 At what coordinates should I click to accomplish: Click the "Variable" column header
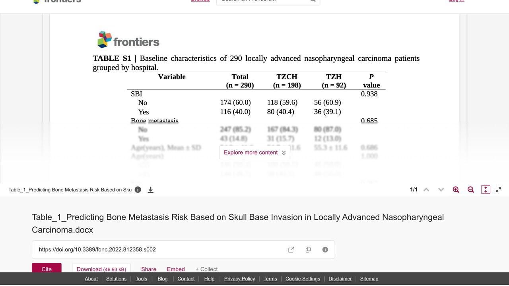(172, 77)
